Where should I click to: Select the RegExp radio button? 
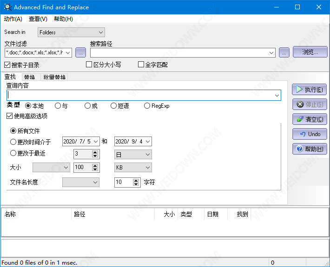(x=147, y=106)
